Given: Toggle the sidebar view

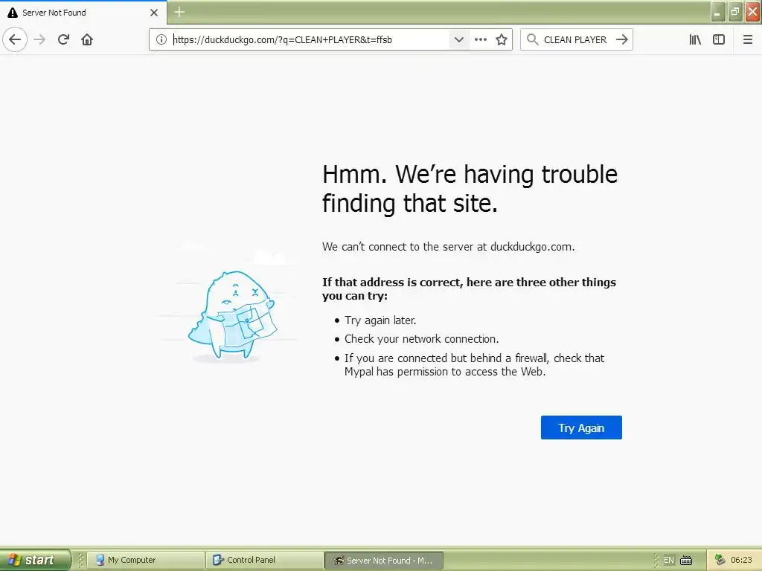Looking at the screenshot, I should [x=719, y=39].
